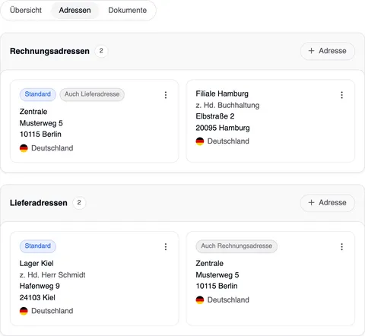
Task: Open options menu for Zentrale billing address
Action: (166, 95)
